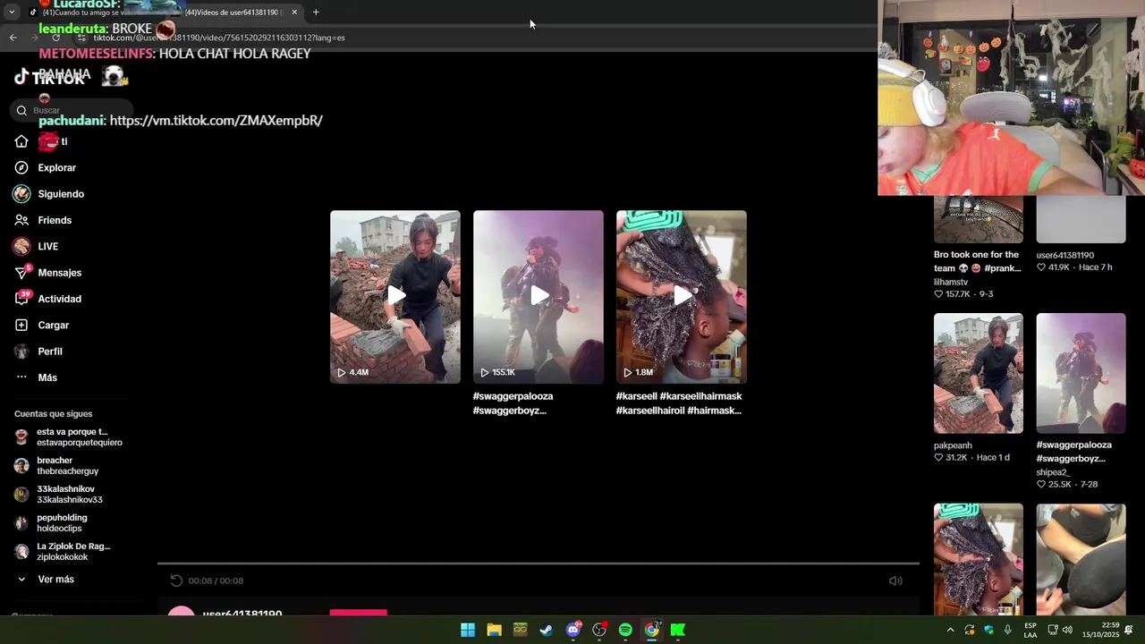Open lilhamstv profile link
Viewport: 1145px width, 644px height.
951,282
